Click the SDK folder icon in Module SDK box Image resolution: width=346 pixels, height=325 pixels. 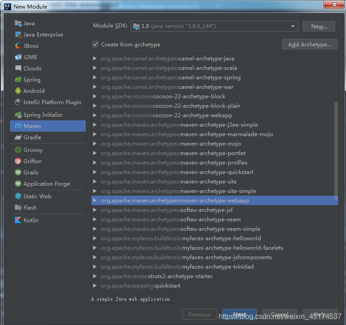[136, 27]
